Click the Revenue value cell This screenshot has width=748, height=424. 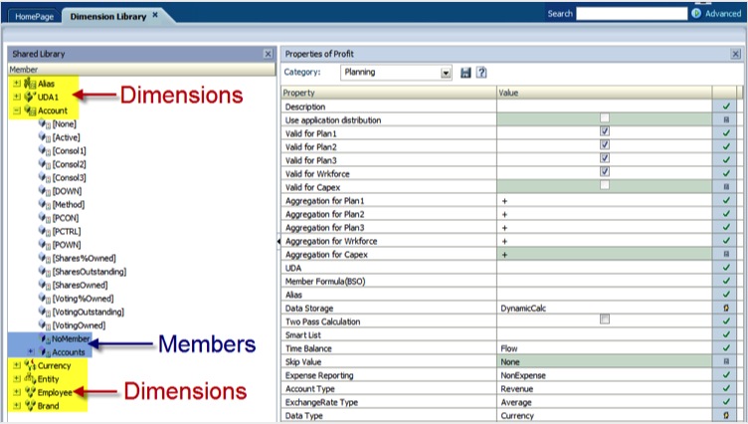[605, 388]
